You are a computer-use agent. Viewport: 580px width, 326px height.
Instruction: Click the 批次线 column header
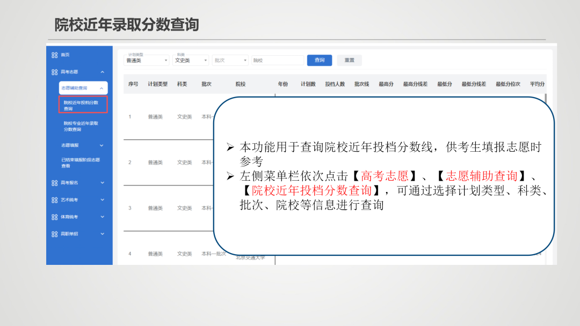tap(361, 84)
